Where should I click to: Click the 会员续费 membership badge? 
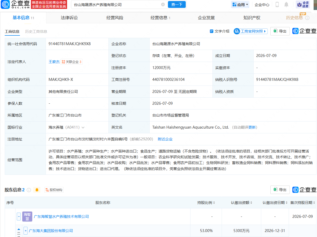click(303, 4)
